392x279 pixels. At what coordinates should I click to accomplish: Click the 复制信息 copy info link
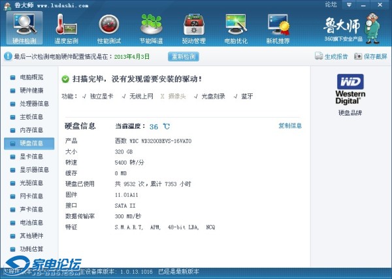click(x=289, y=126)
